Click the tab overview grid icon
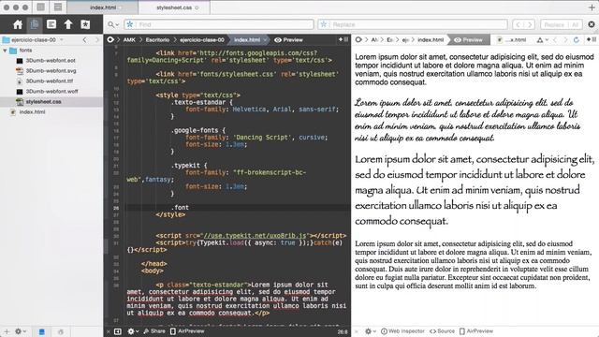 pyautogui.click(x=41, y=7)
